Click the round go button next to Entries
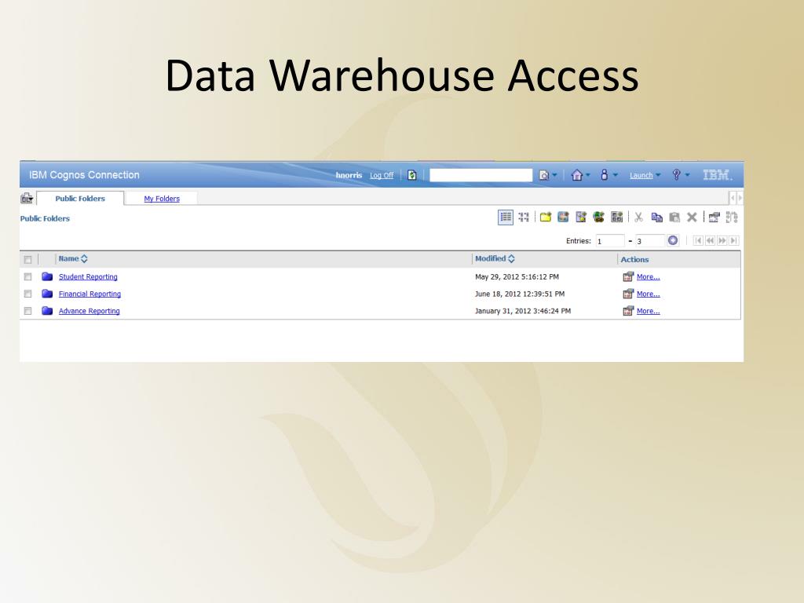Viewport: 804px width, 603px height. (x=673, y=240)
